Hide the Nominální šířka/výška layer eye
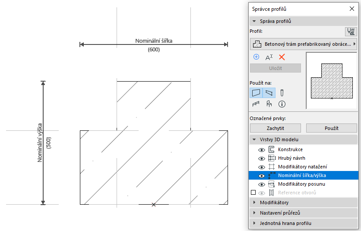Image resolution: width=361 pixels, height=231 pixels. pyautogui.click(x=262, y=176)
